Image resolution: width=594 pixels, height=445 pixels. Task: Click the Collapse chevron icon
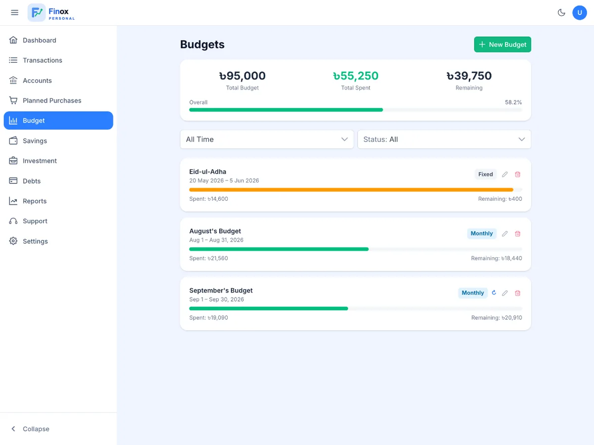(13, 429)
